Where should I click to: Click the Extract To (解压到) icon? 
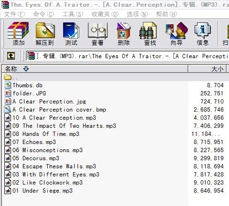click(45, 31)
